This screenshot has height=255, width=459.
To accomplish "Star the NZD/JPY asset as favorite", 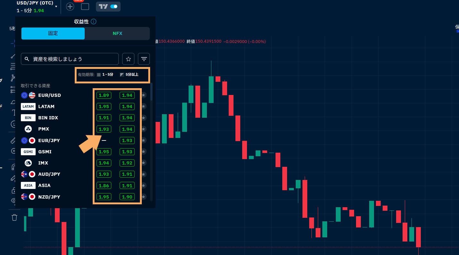I will [144, 197].
